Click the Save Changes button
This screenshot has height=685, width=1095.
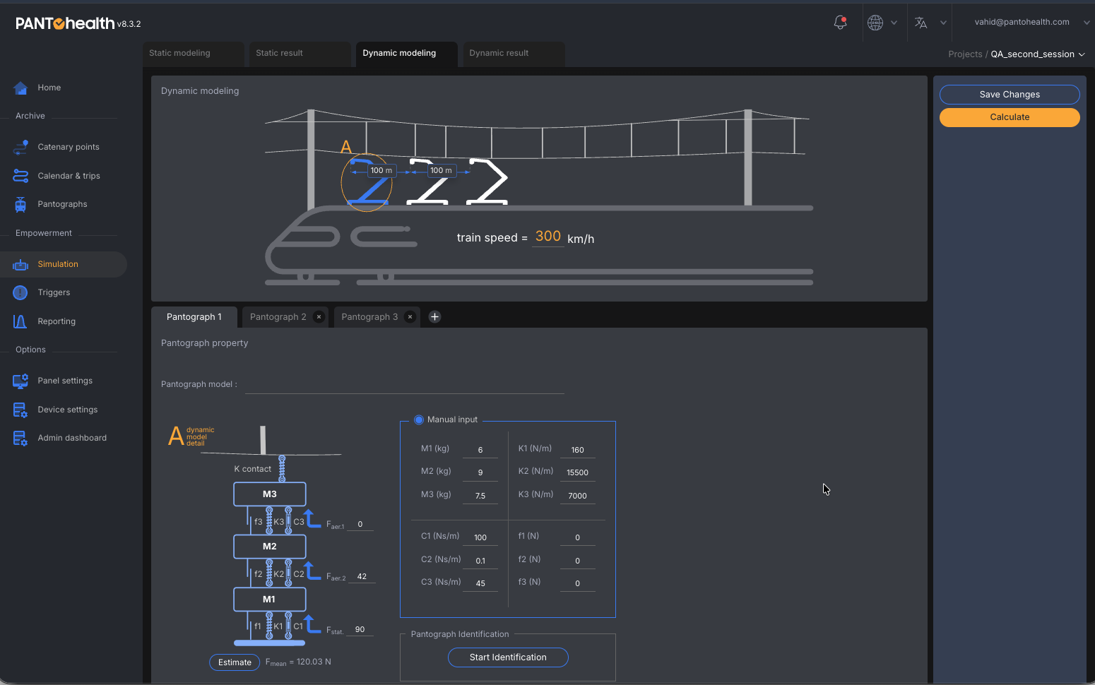coord(1010,95)
